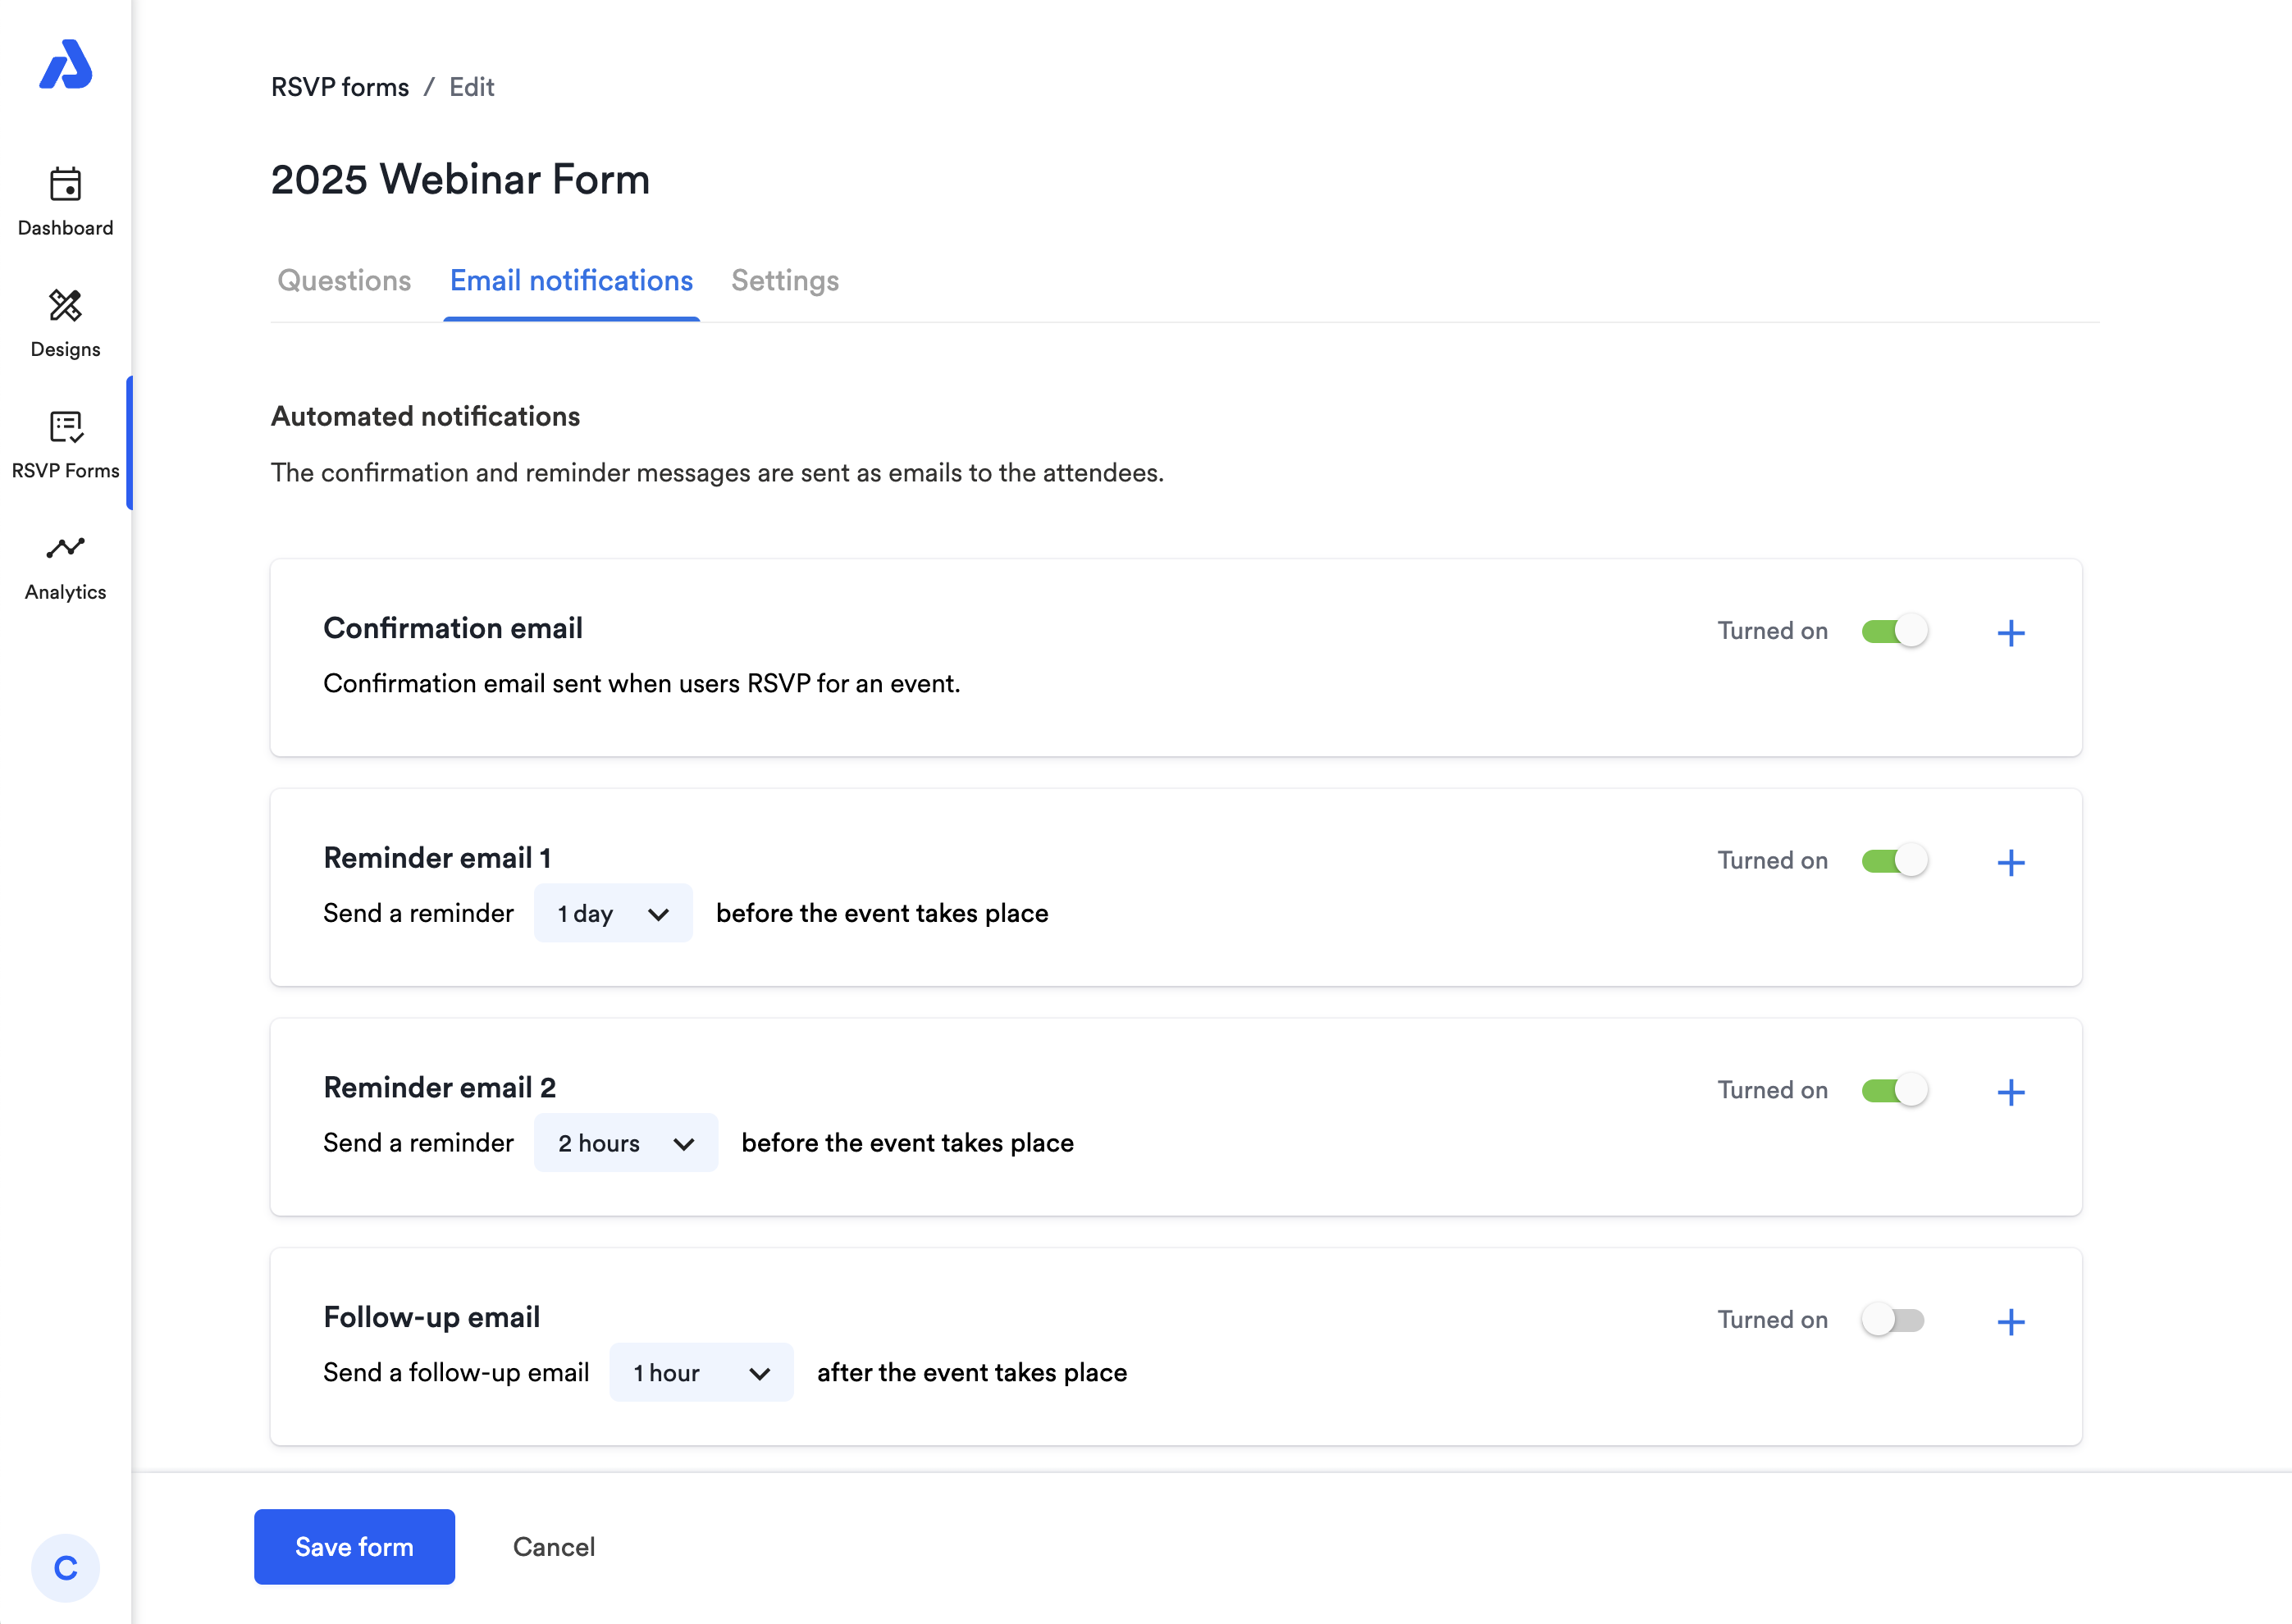
Task: Open user avatar 'C' at bottom
Action: tap(66, 1567)
